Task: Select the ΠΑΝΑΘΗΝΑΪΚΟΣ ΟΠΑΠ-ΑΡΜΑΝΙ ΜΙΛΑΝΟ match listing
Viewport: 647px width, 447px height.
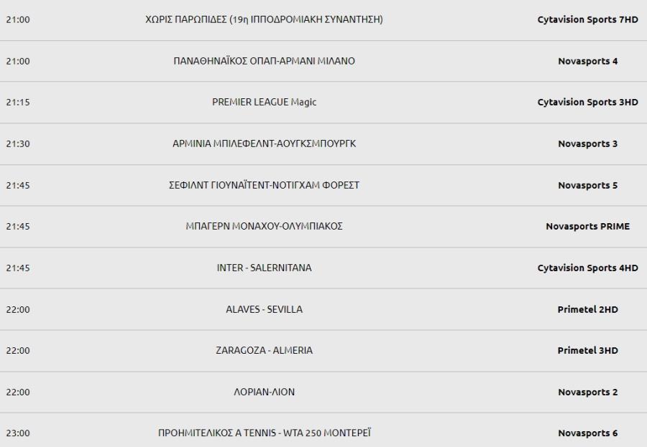Action: 264,61
